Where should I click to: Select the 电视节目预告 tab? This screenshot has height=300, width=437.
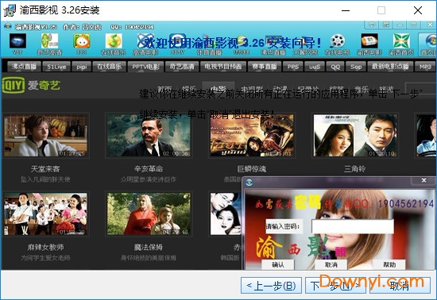tap(223, 67)
